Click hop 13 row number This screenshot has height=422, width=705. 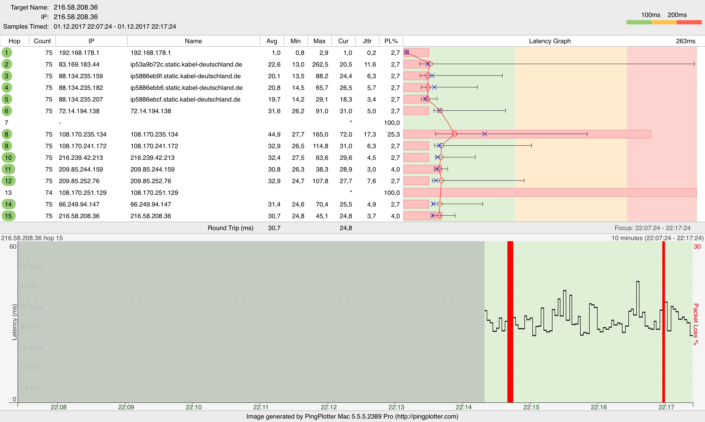(x=8, y=192)
